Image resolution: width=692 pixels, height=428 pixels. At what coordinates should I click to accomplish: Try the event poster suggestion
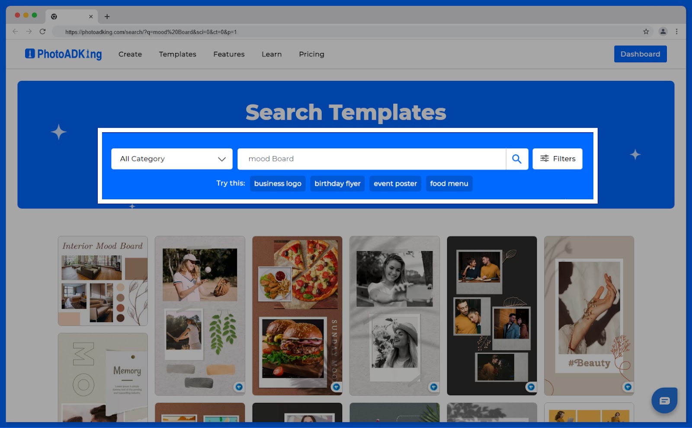point(395,184)
